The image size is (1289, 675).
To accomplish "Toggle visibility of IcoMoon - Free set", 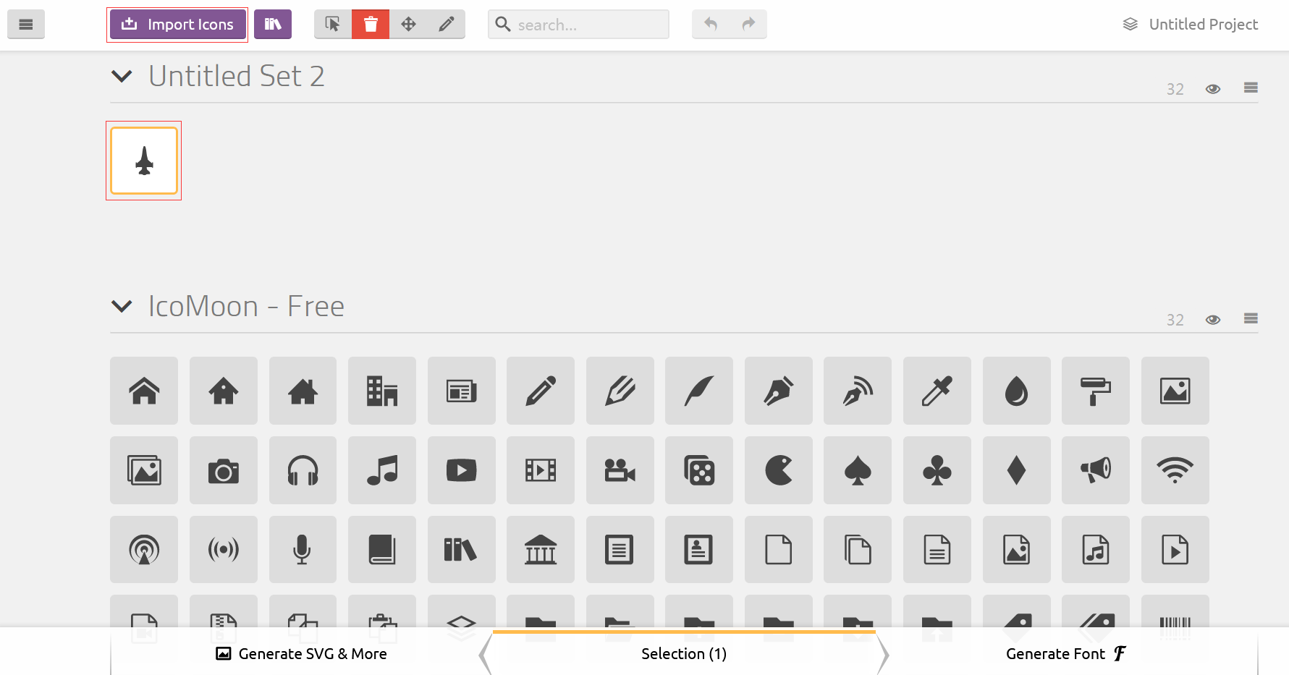I will coord(1213,320).
